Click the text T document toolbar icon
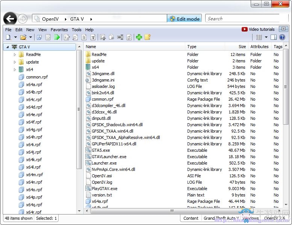Image resolution: width=292 pixels, height=225 pixels. click(93, 38)
